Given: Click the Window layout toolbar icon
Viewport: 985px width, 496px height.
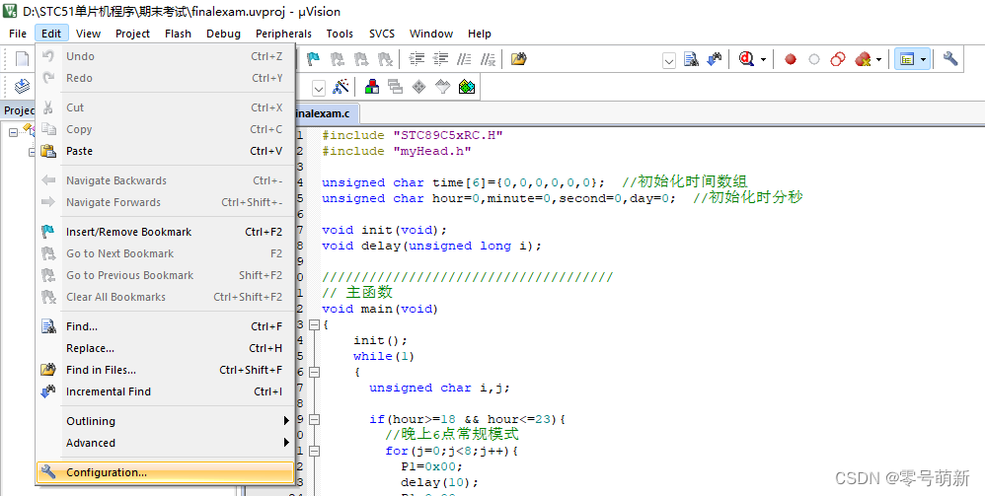Looking at the screenshot, I should pos(906,59).
